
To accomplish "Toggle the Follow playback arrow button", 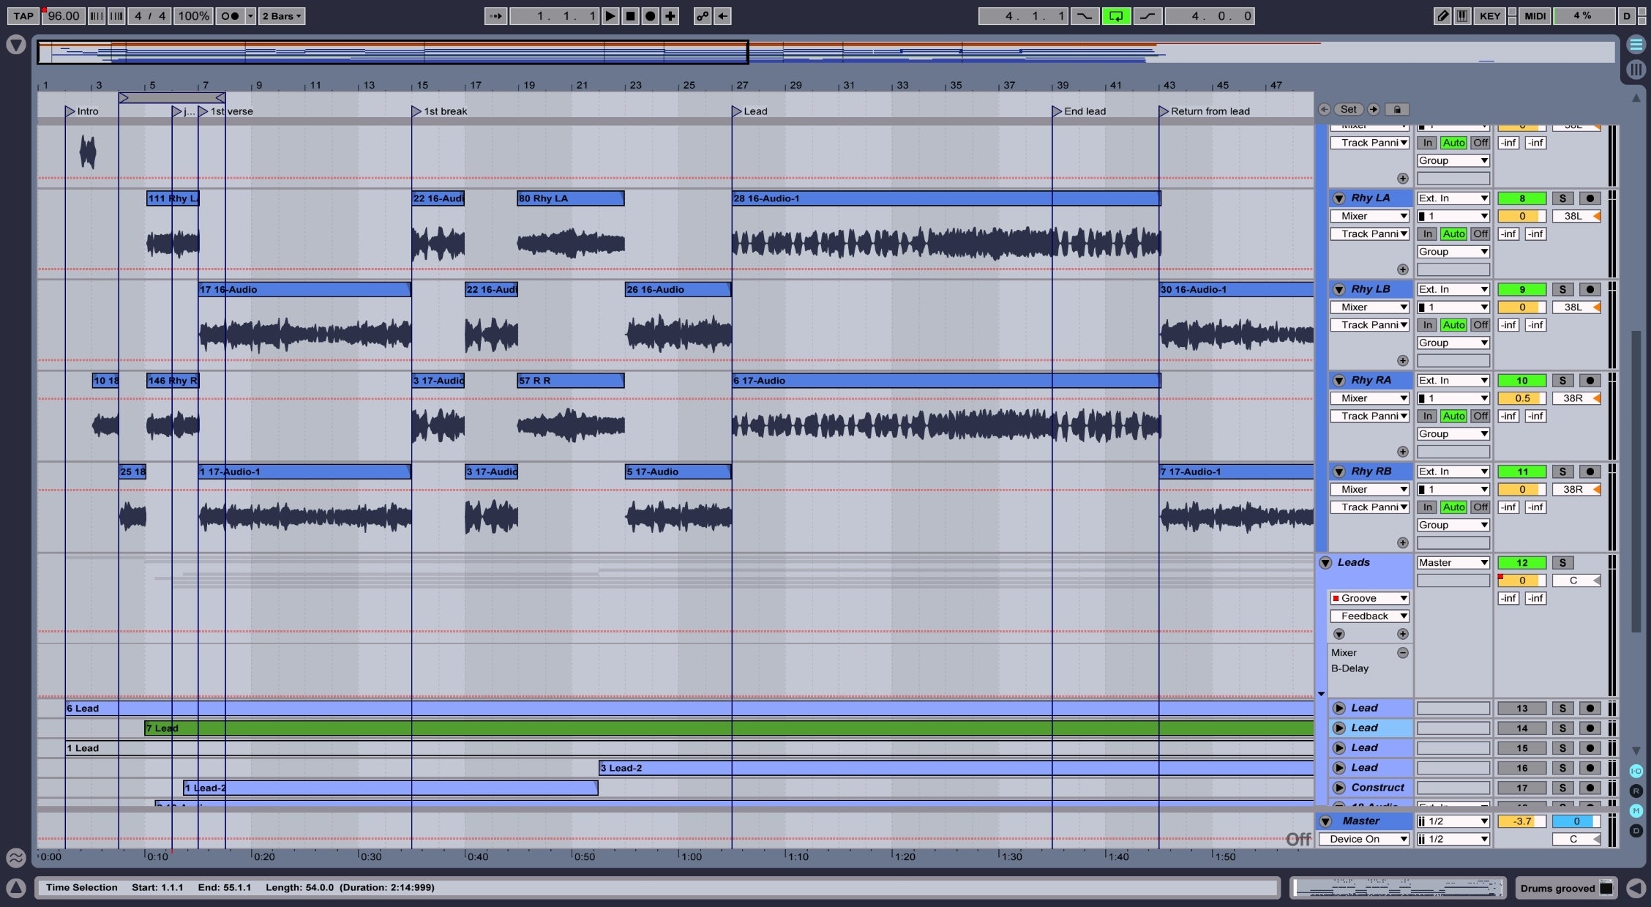I will (495, 16).
